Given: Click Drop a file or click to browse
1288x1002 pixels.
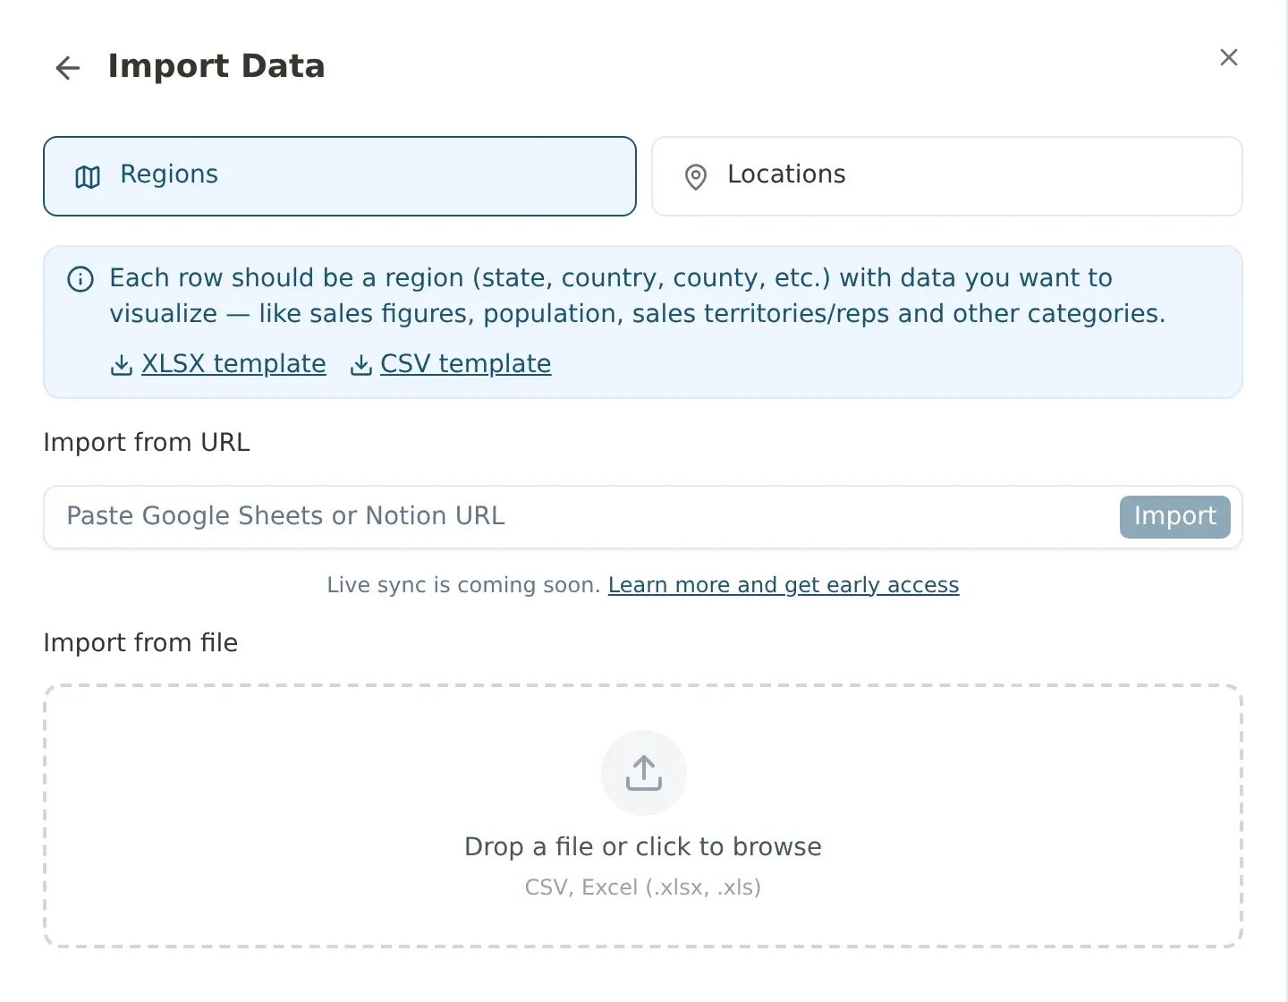Looking at the screenshot, I should tap(643, 846).
